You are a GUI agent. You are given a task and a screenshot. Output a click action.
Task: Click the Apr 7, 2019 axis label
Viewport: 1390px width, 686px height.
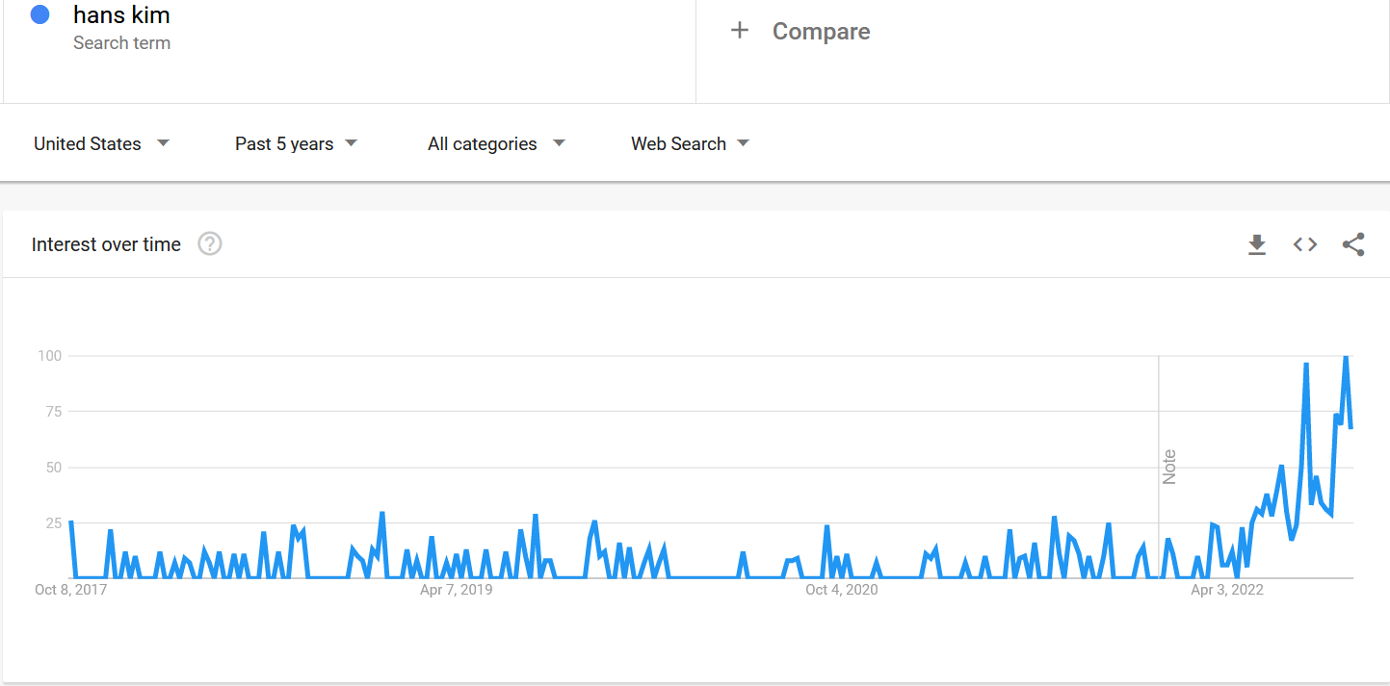(456, 590)
